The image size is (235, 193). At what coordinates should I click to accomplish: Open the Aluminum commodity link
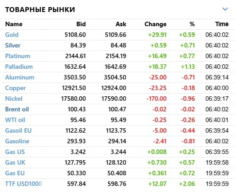coord(20,77)
